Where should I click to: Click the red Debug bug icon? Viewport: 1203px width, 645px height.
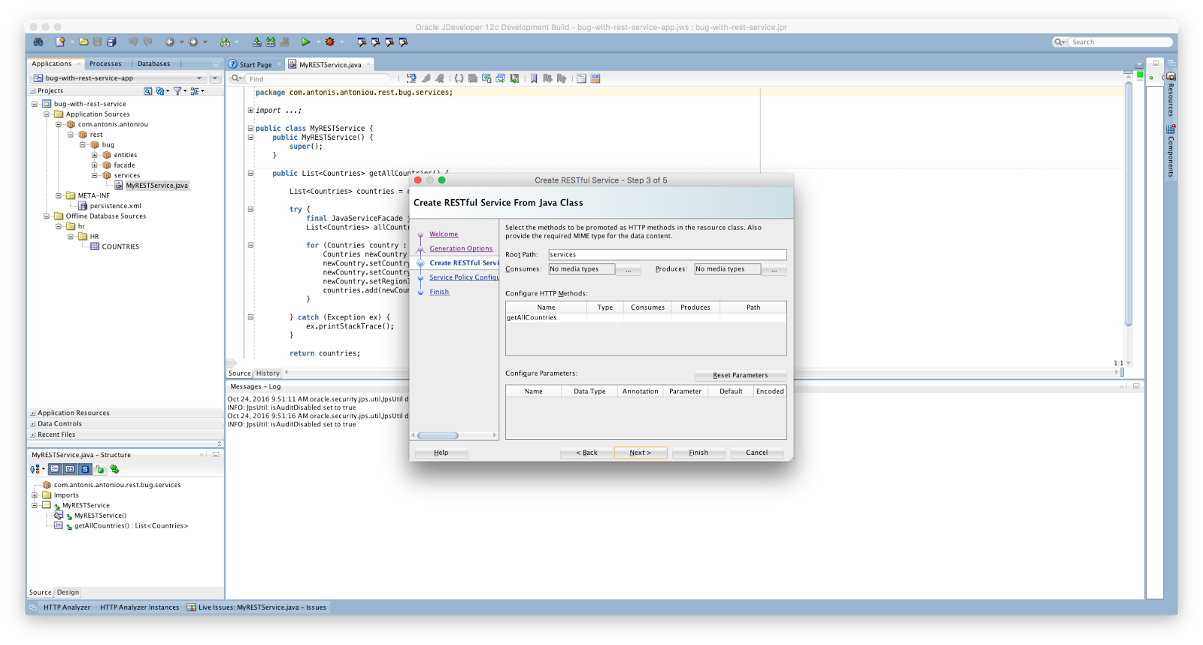pos(329,42)
